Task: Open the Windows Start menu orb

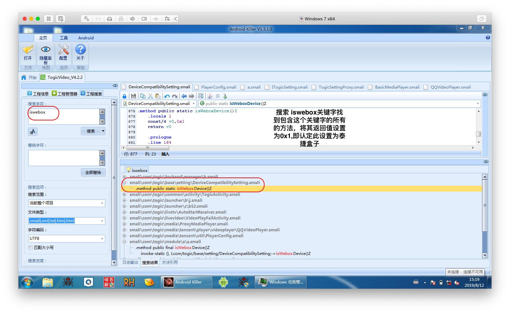Action: coord(27,282)
